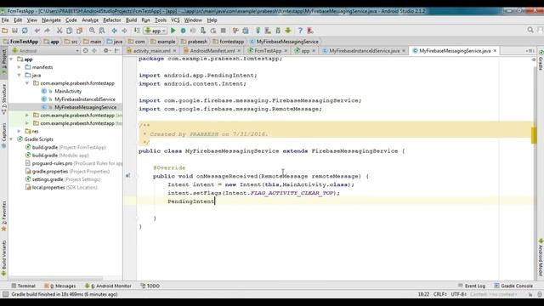This screenshot has width=544, height=306.
Task: Click the Sync Project with Gradle icon
Action: pos(258,31)
